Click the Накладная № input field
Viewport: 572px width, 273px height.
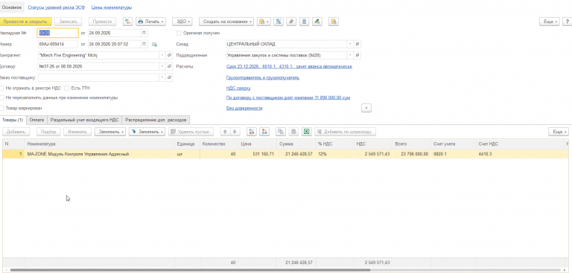tap(58, 33)
